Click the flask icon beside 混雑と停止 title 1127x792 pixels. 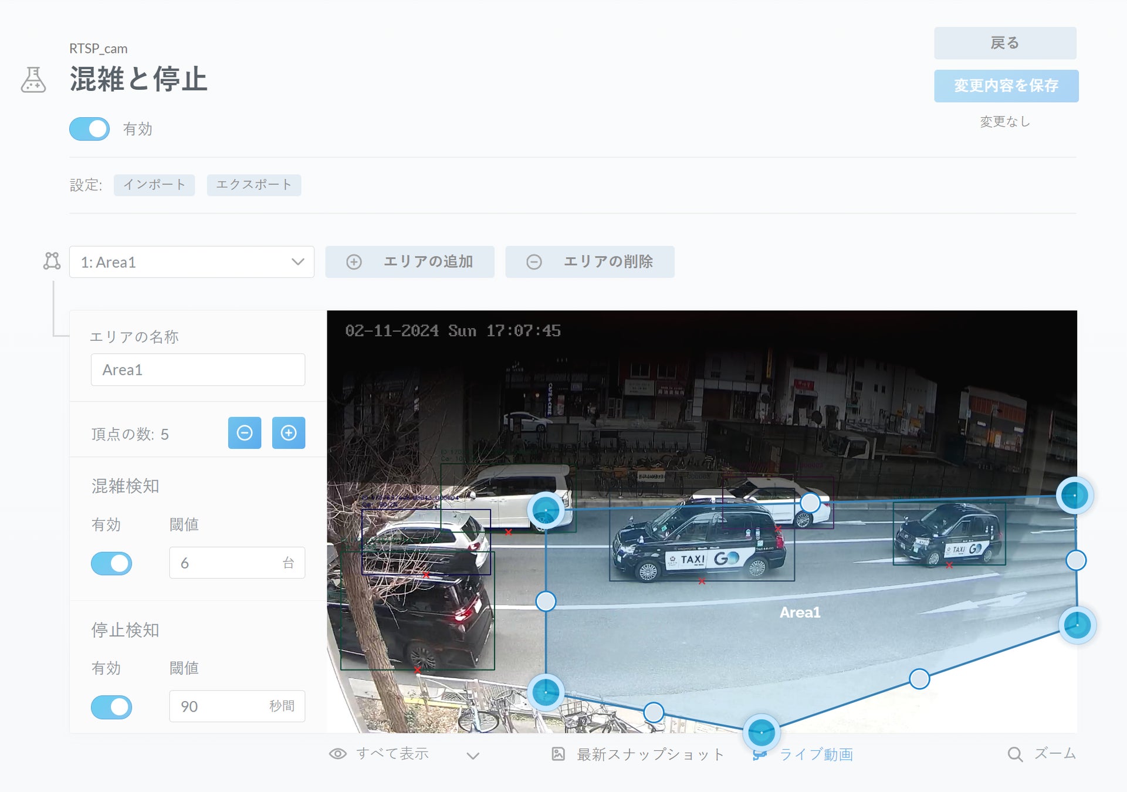[33, 80]
